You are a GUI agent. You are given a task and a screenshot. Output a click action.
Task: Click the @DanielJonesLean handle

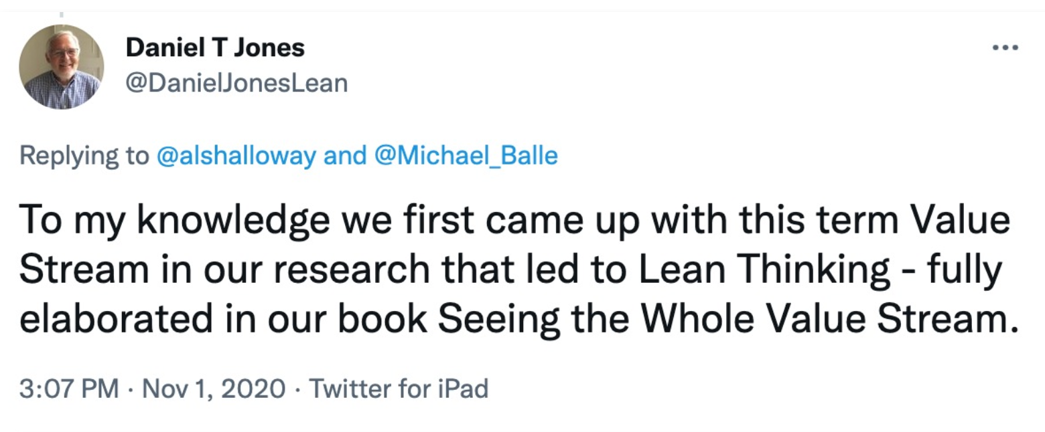236,83
